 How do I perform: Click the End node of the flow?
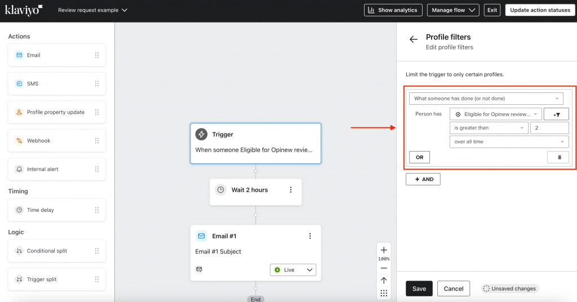255,299
